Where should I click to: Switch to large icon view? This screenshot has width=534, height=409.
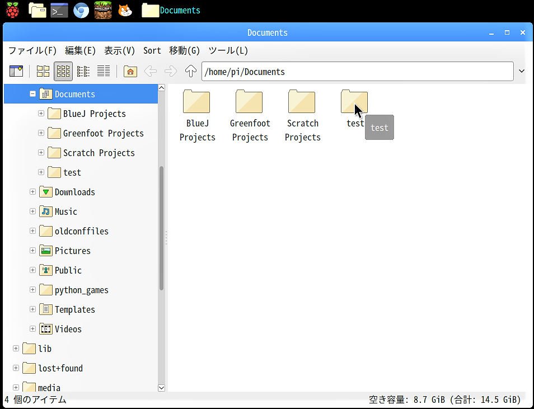pos(43,71)
